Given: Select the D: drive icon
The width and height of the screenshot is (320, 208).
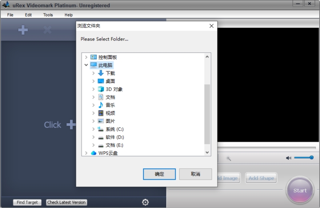Looking at the screenshot, I should [x=101, y=138].
